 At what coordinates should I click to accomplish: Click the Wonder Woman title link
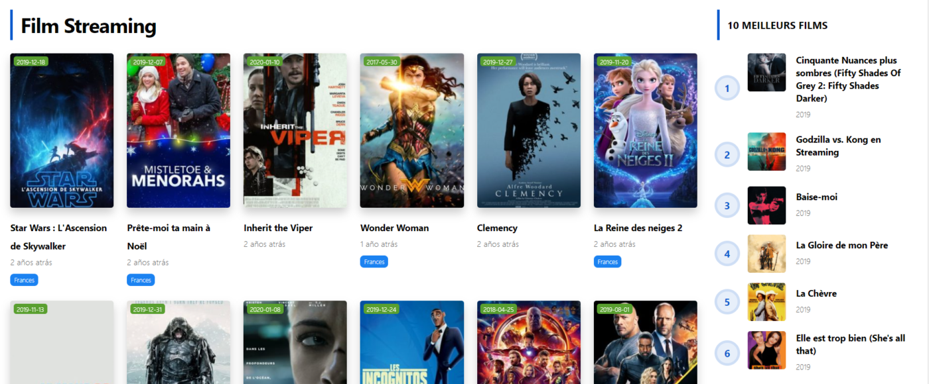(x=395, y=228)
